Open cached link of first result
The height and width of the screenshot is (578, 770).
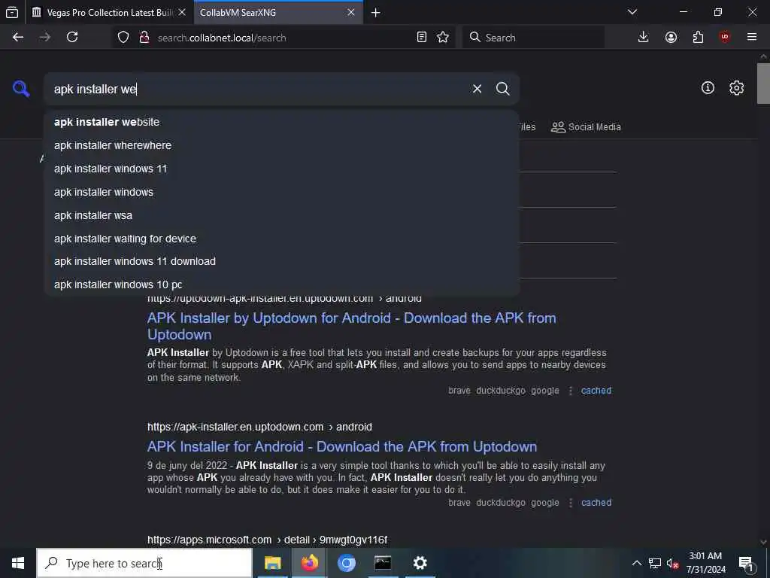(x=596, y=391)
